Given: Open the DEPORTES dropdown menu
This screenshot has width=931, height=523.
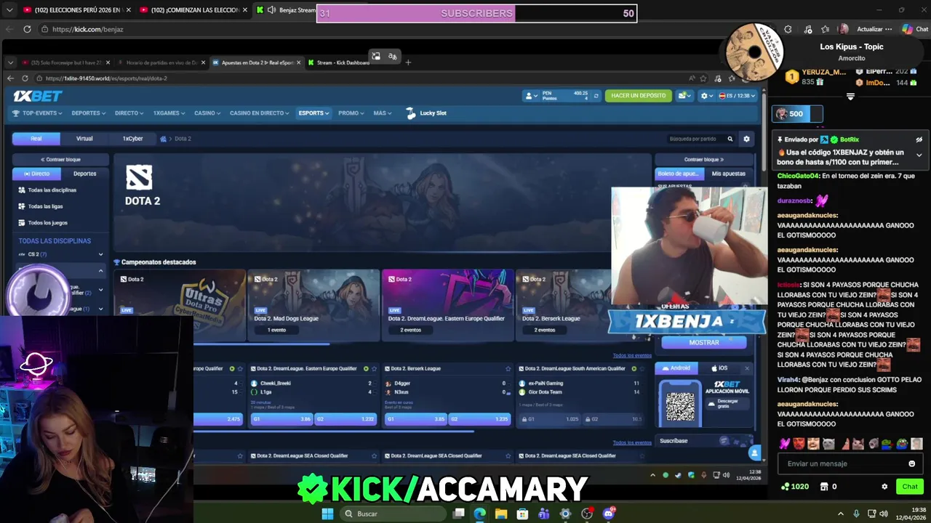Looking at the screenshot, I should (89, 113).
